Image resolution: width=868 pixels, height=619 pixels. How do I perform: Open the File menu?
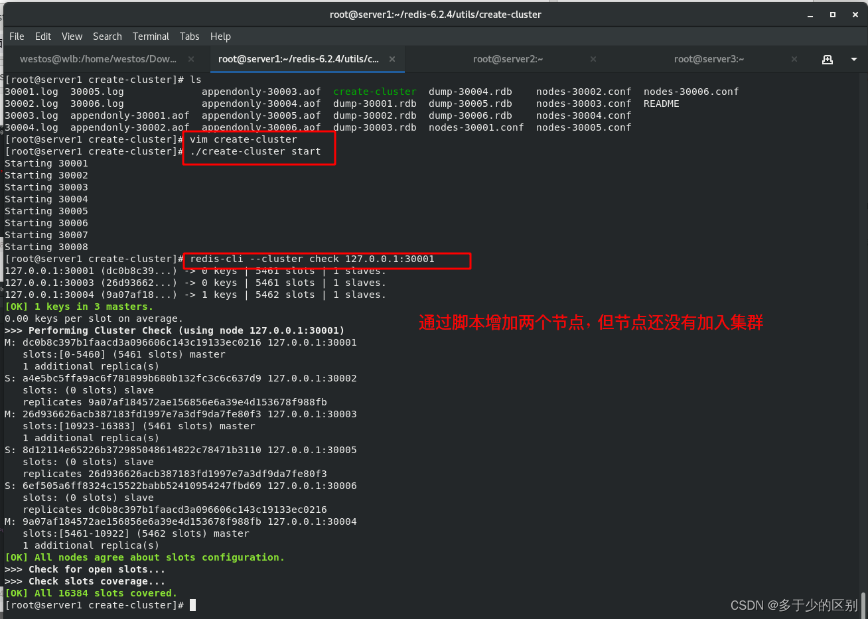17,36
